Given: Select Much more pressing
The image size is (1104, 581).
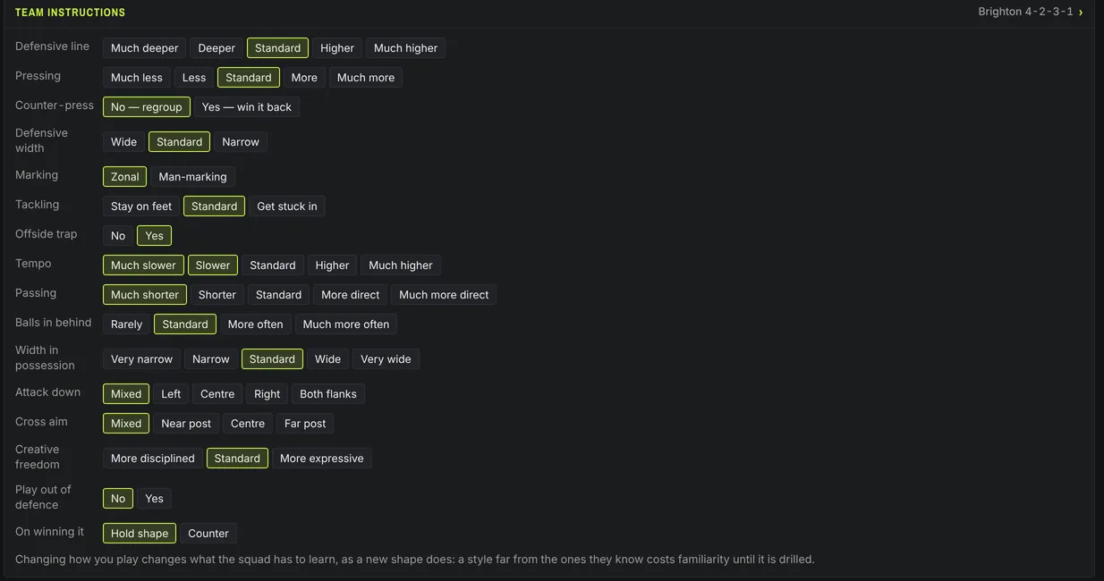Looking at the screenshot, I should coord(366,78).
